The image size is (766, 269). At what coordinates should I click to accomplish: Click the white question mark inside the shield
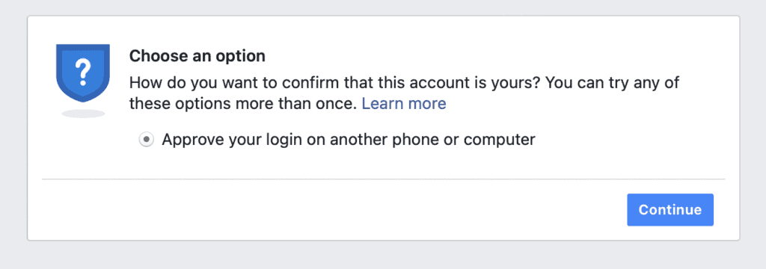point(84,72)
